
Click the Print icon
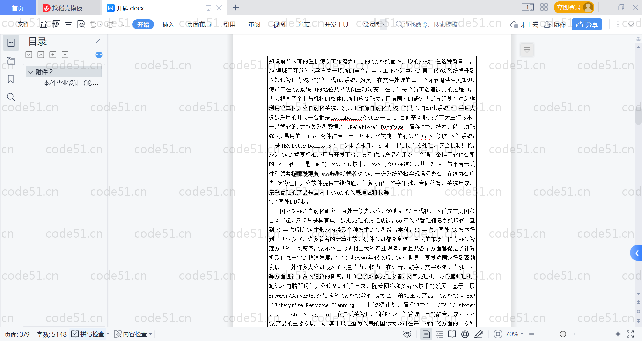click(x=68, y=24)
